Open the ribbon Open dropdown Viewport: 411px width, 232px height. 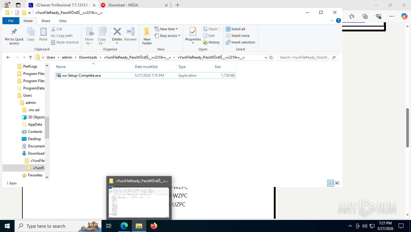[212, 29]
